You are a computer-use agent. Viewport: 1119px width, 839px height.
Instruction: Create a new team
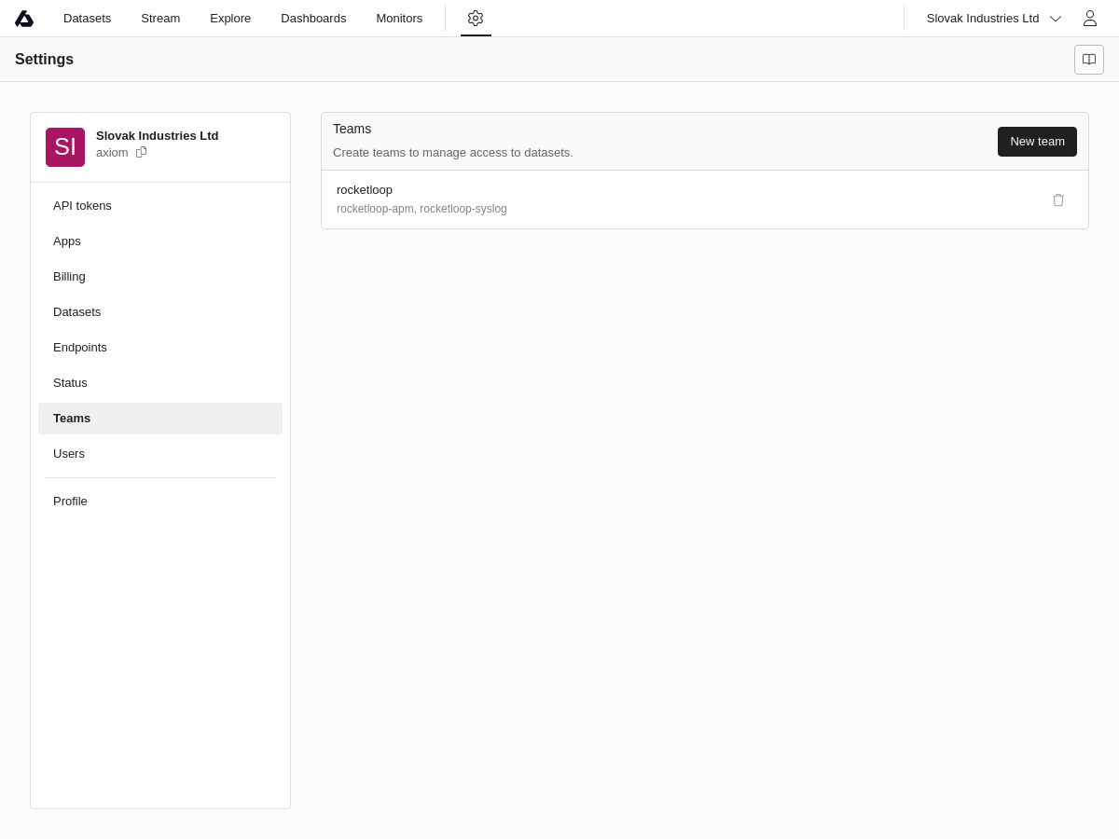[x=1036, y=142]
